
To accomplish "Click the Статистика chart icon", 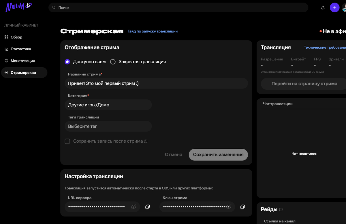I will point(6,49).
